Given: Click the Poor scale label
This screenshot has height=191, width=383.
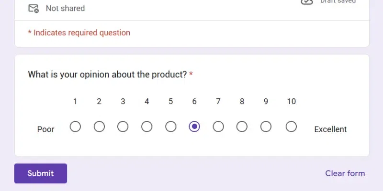Looking at the screenshot, I should pyautogui.click(x=46, y=129).
